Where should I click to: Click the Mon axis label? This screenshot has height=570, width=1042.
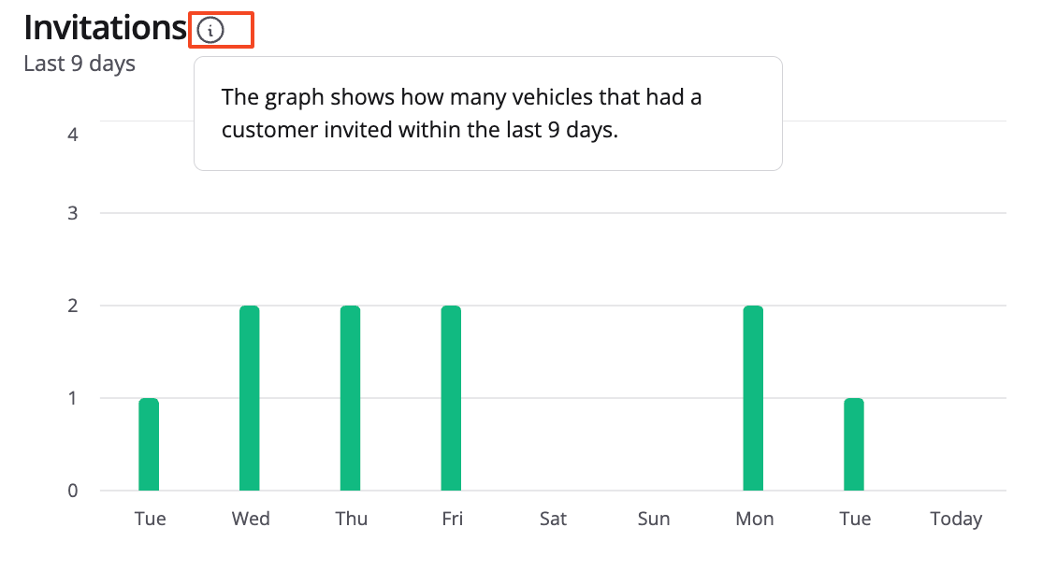[x=755, y=519]
